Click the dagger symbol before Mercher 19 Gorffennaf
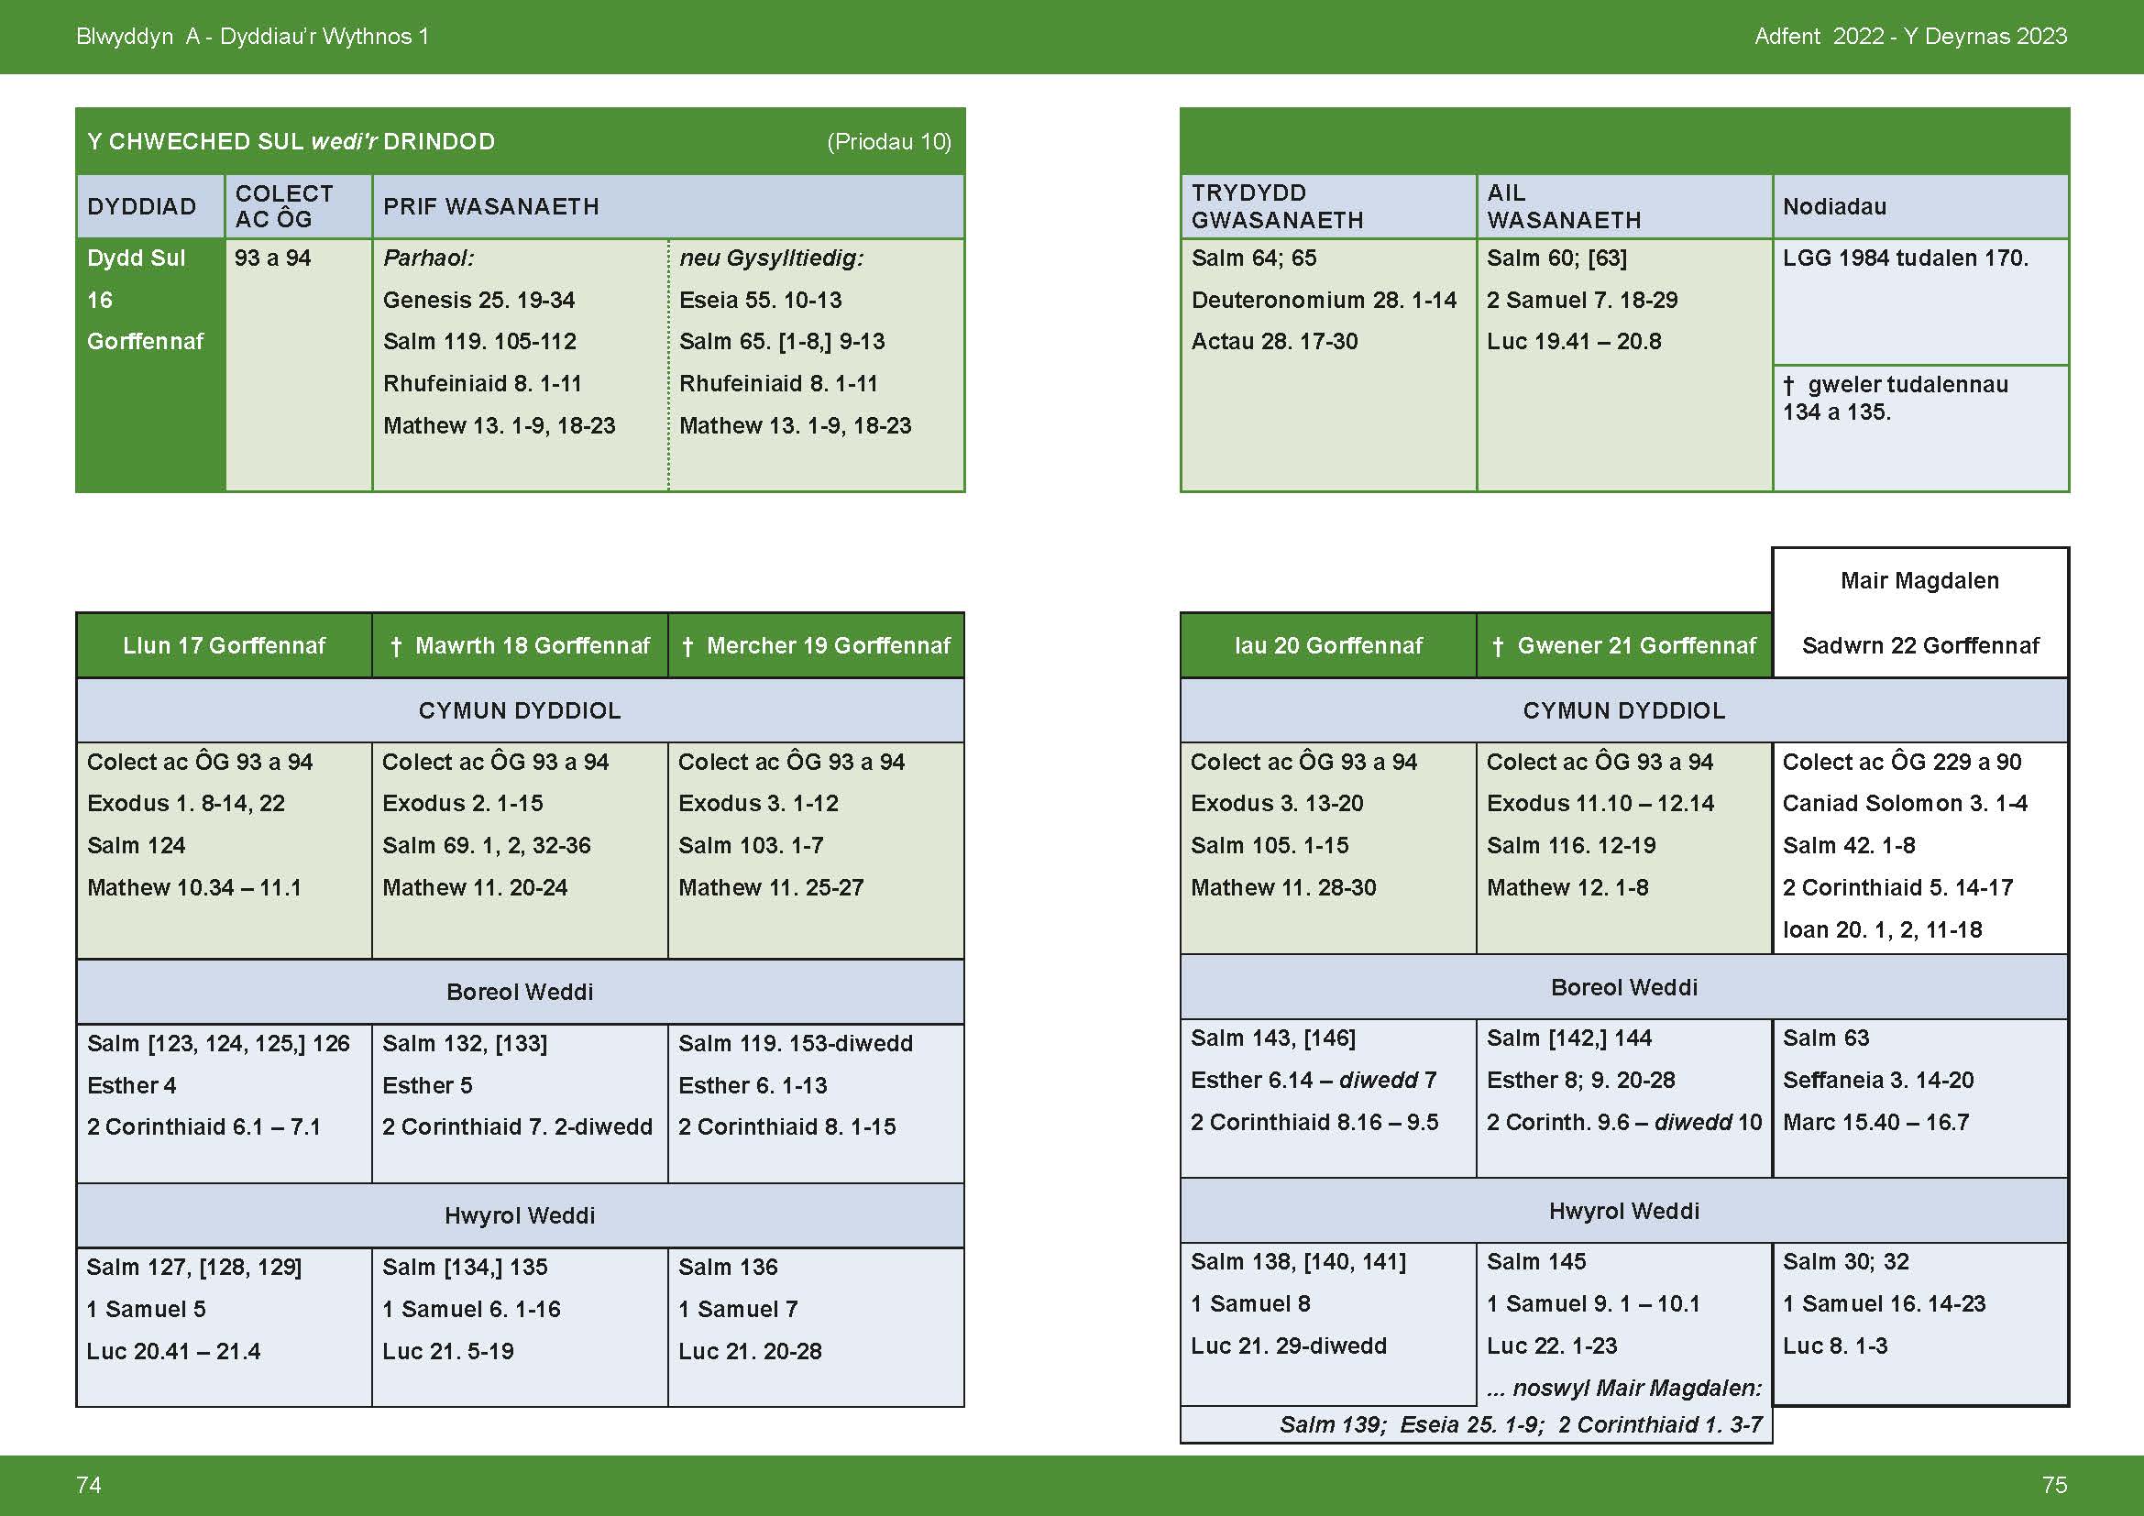2144x1516 pixels. (688, 646)
